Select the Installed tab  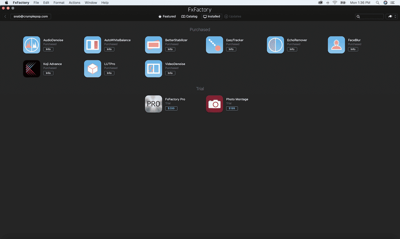212,16
